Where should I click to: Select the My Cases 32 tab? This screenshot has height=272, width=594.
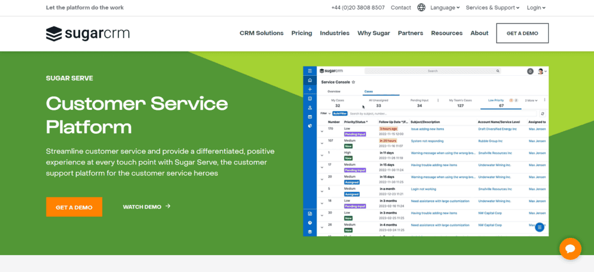coord(338,103)
